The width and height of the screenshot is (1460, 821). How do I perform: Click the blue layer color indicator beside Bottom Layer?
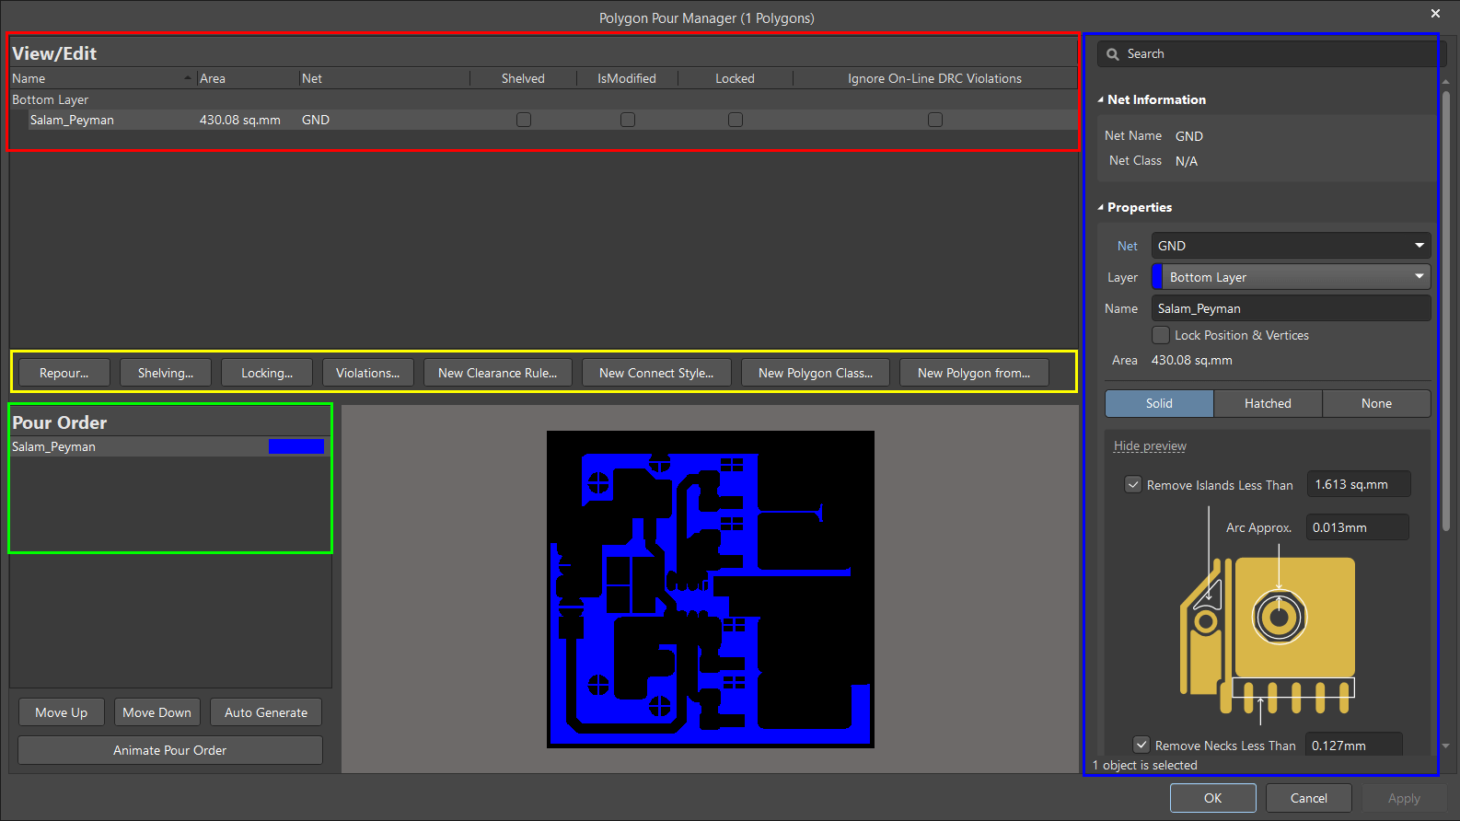pos(1157,277)
